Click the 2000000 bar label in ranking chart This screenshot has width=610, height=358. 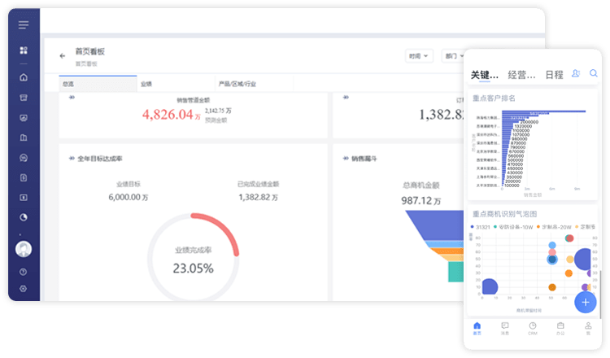click(529, 122)
